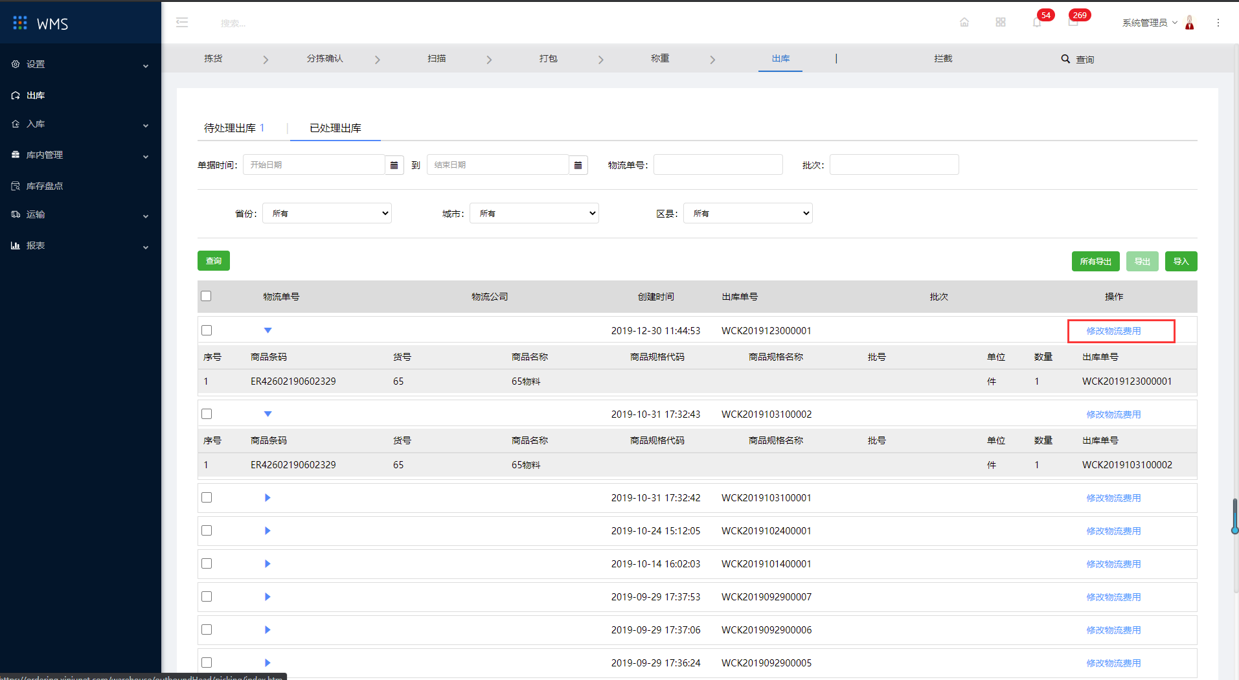1239x680 pixels.
Task: Open the 系统管理员 user dropdown
Action: click(1150, 23)
